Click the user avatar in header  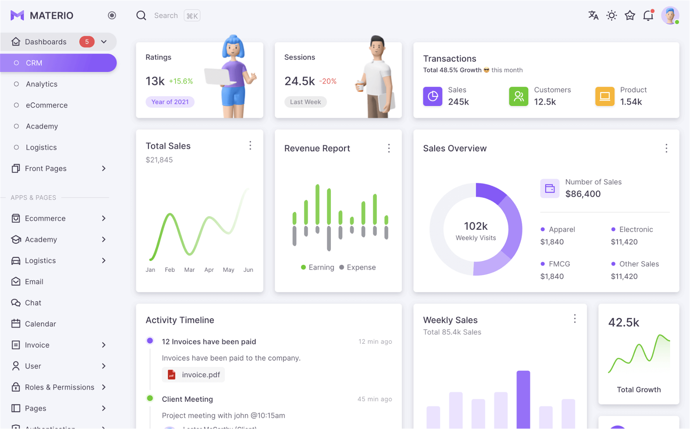tap(670, 16)
